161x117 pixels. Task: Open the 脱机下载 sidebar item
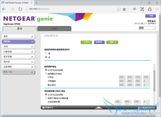click(18, 72)
